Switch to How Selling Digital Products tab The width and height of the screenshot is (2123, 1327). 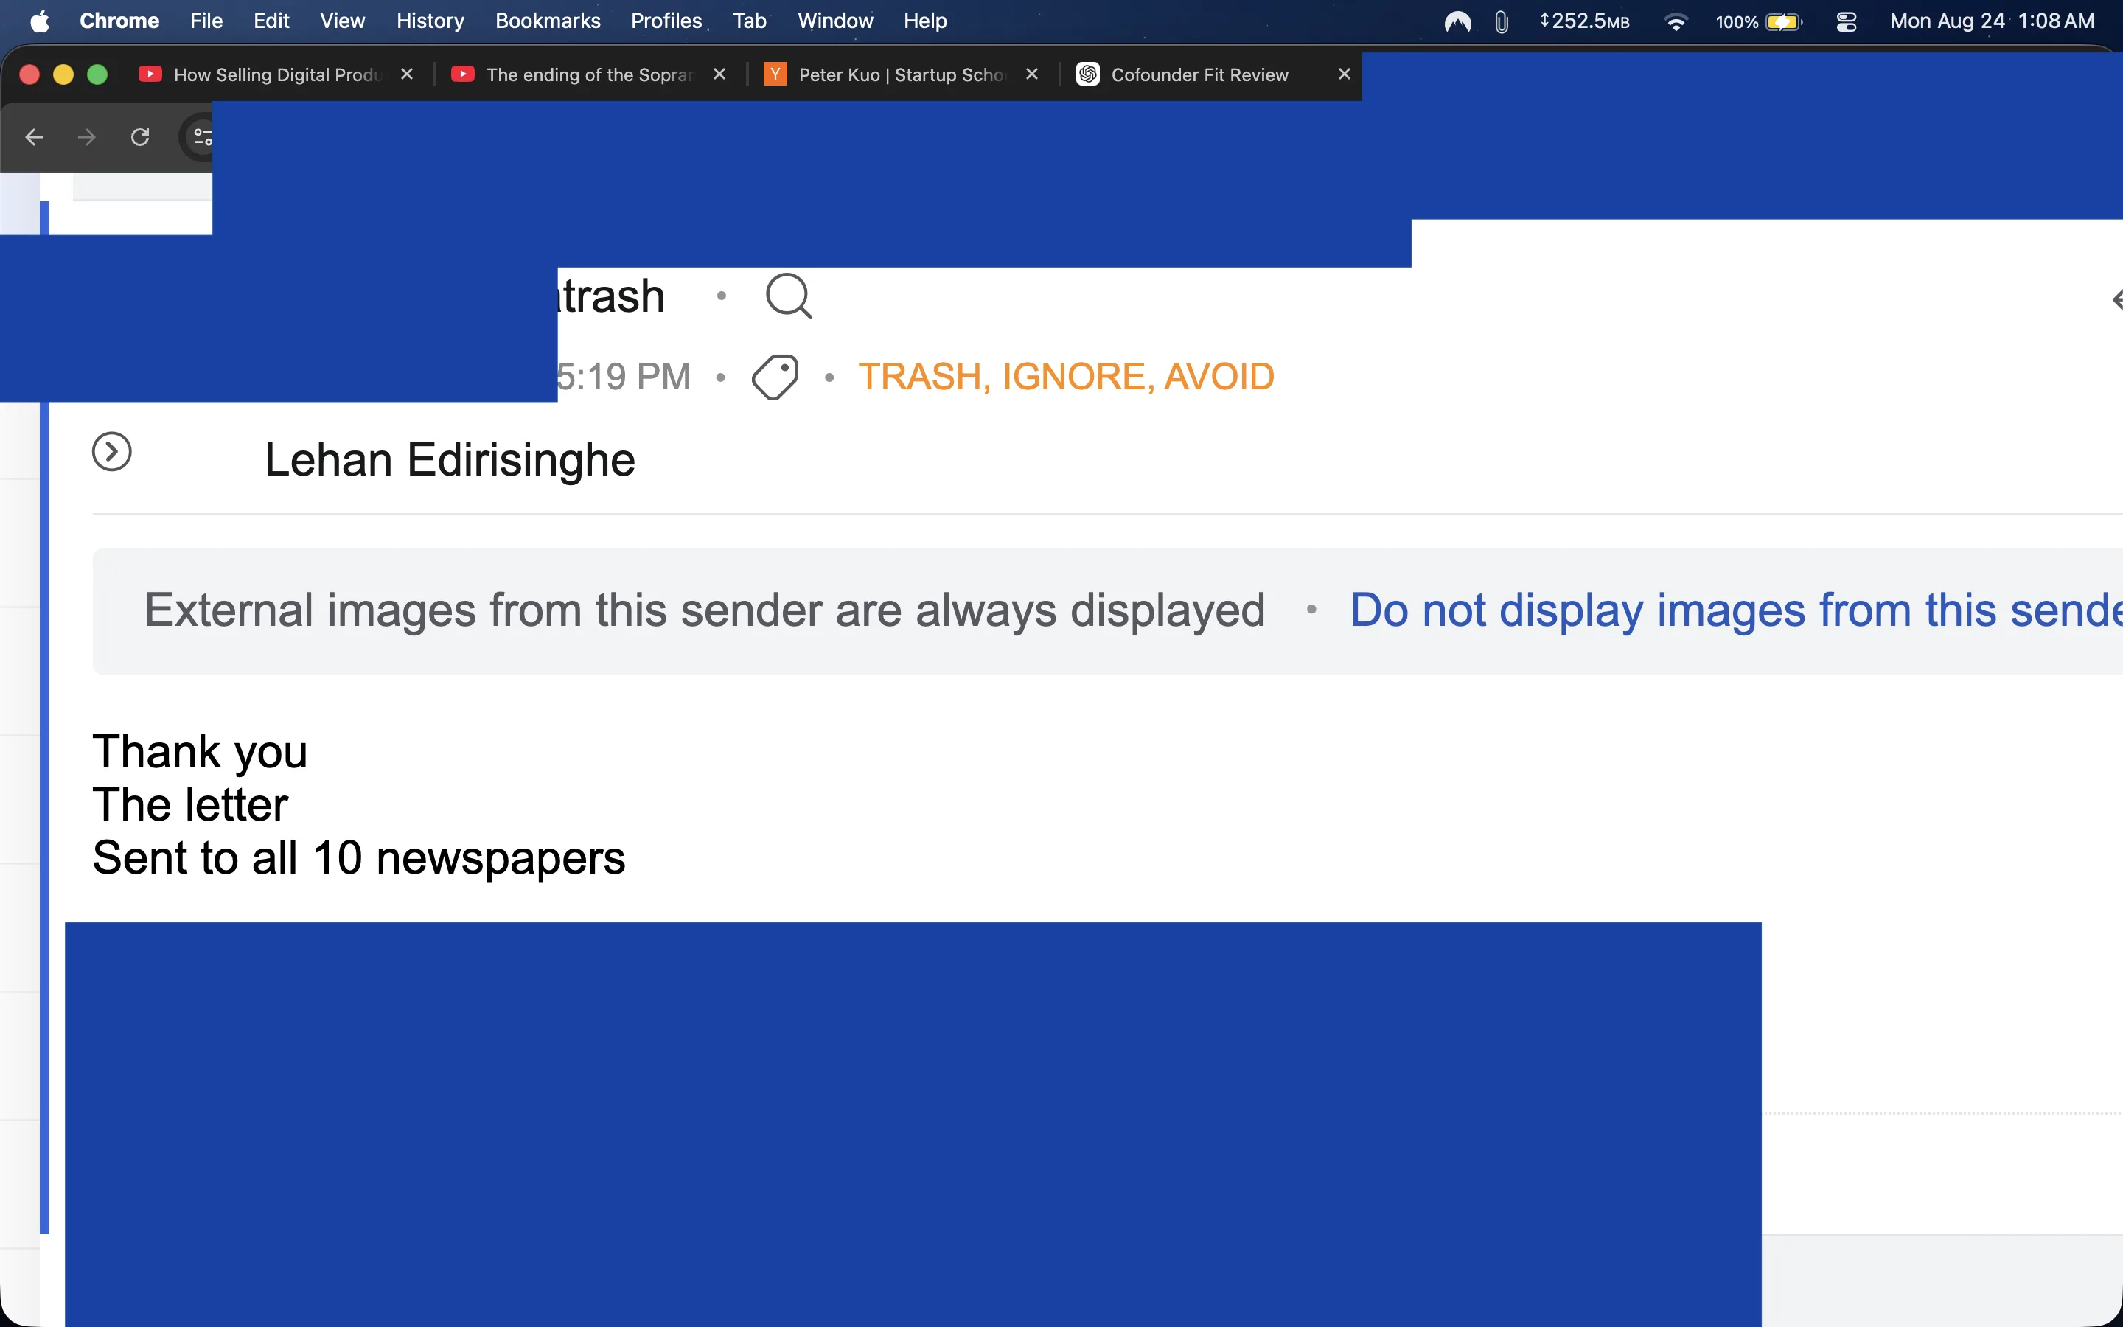click(276, 74)
